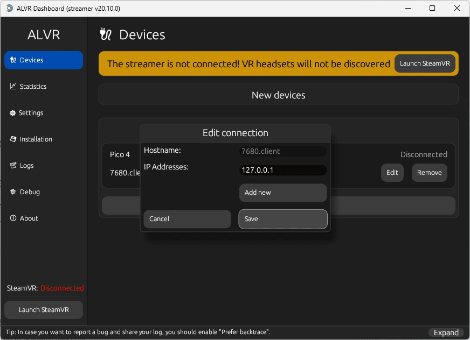This screenshot has width=470, height=340.
Task: Click the Pico 4 device name
Action: coord(120,154)
